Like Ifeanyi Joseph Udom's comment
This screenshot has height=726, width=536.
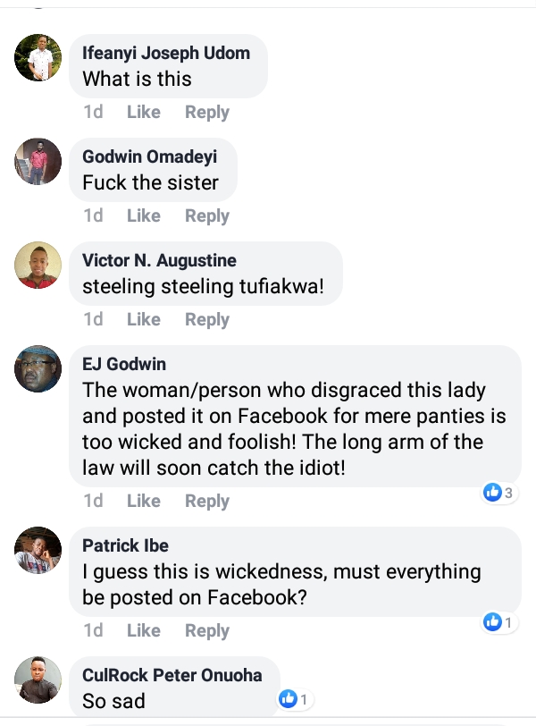point(143,113)
